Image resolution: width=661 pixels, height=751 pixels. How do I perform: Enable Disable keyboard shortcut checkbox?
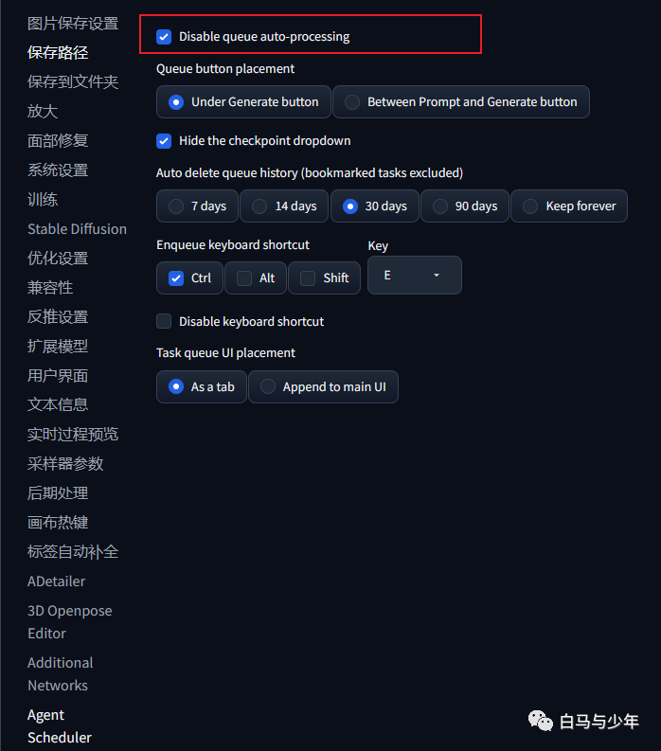[x=164, y=321]
